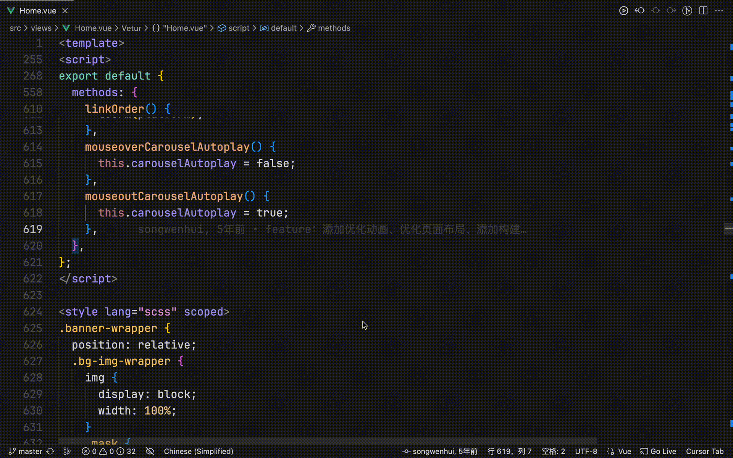Open Problems via error count icon
The height and width of the screenshot is (458, 733).
click(89, 452)
